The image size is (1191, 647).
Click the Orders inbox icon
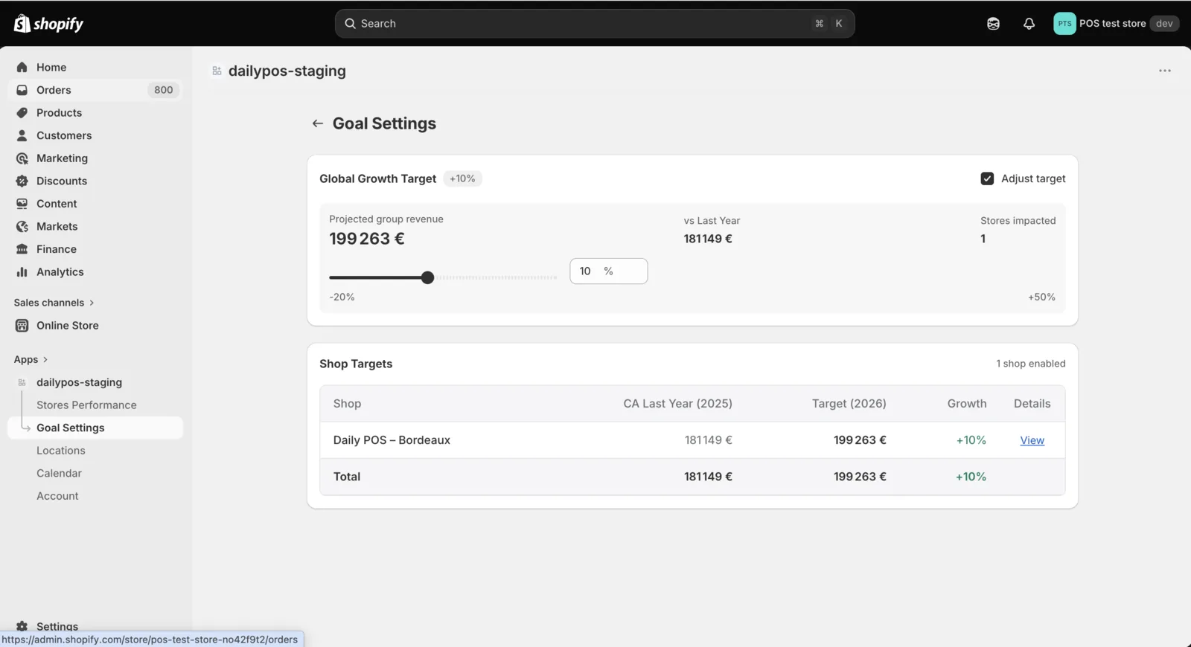[22, 90]
